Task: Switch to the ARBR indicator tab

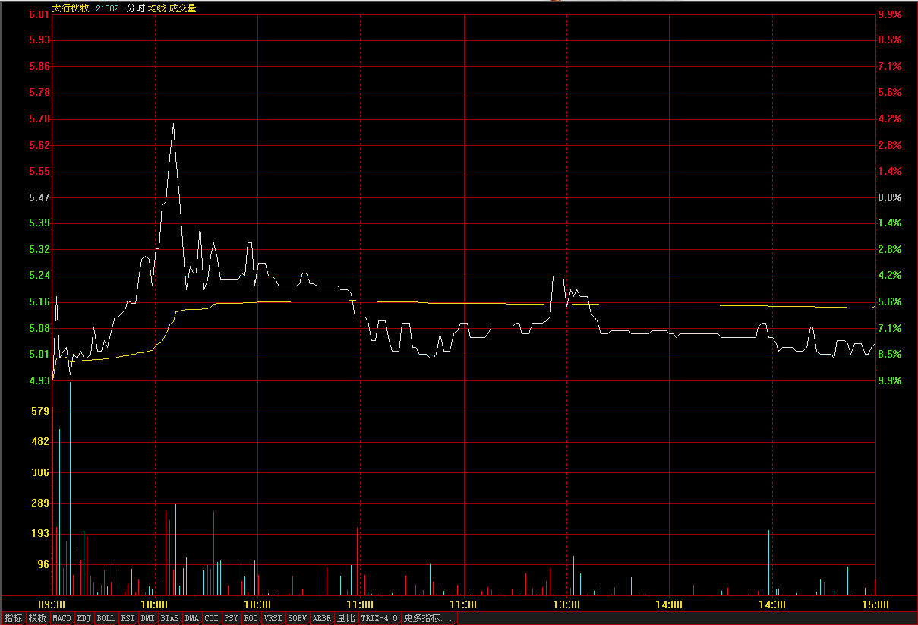Action: (322, 619)
